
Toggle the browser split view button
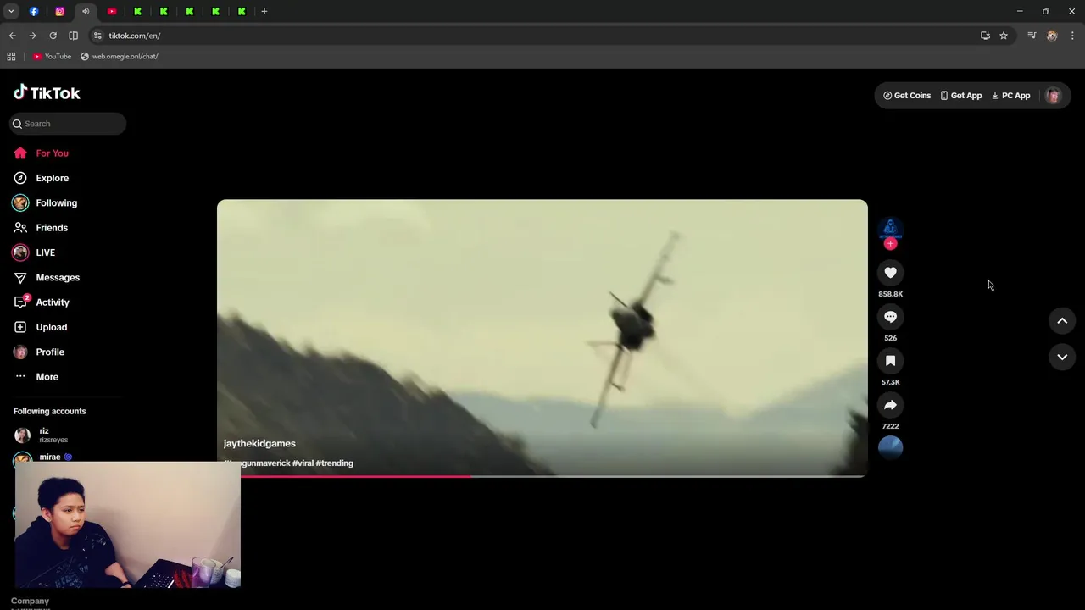pyautogui.click(x=73, y=36)
